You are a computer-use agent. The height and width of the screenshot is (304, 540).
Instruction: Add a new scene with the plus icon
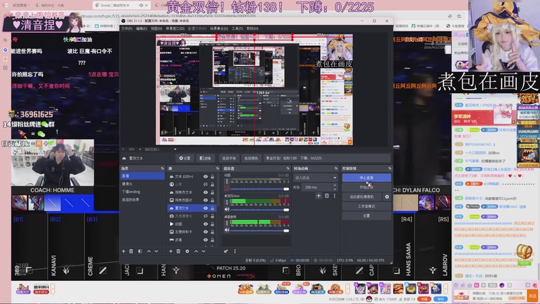pos(124,251)
